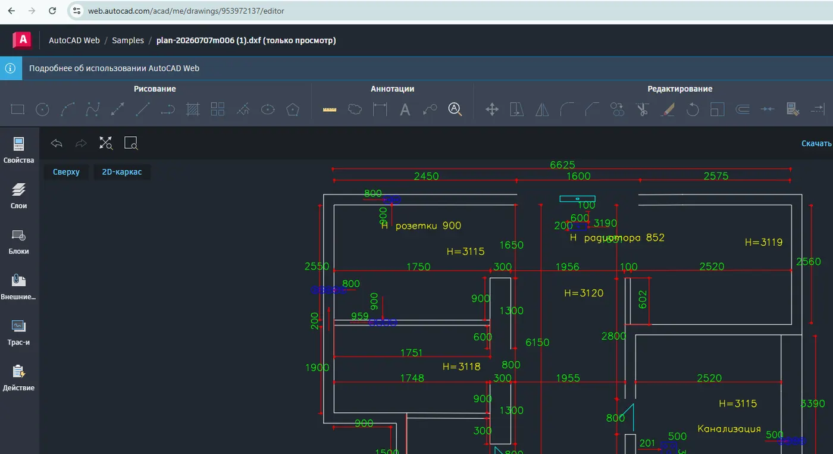Select the Copy objects tool
Screen dimensions: 833x454
click(x=617, y=109)
